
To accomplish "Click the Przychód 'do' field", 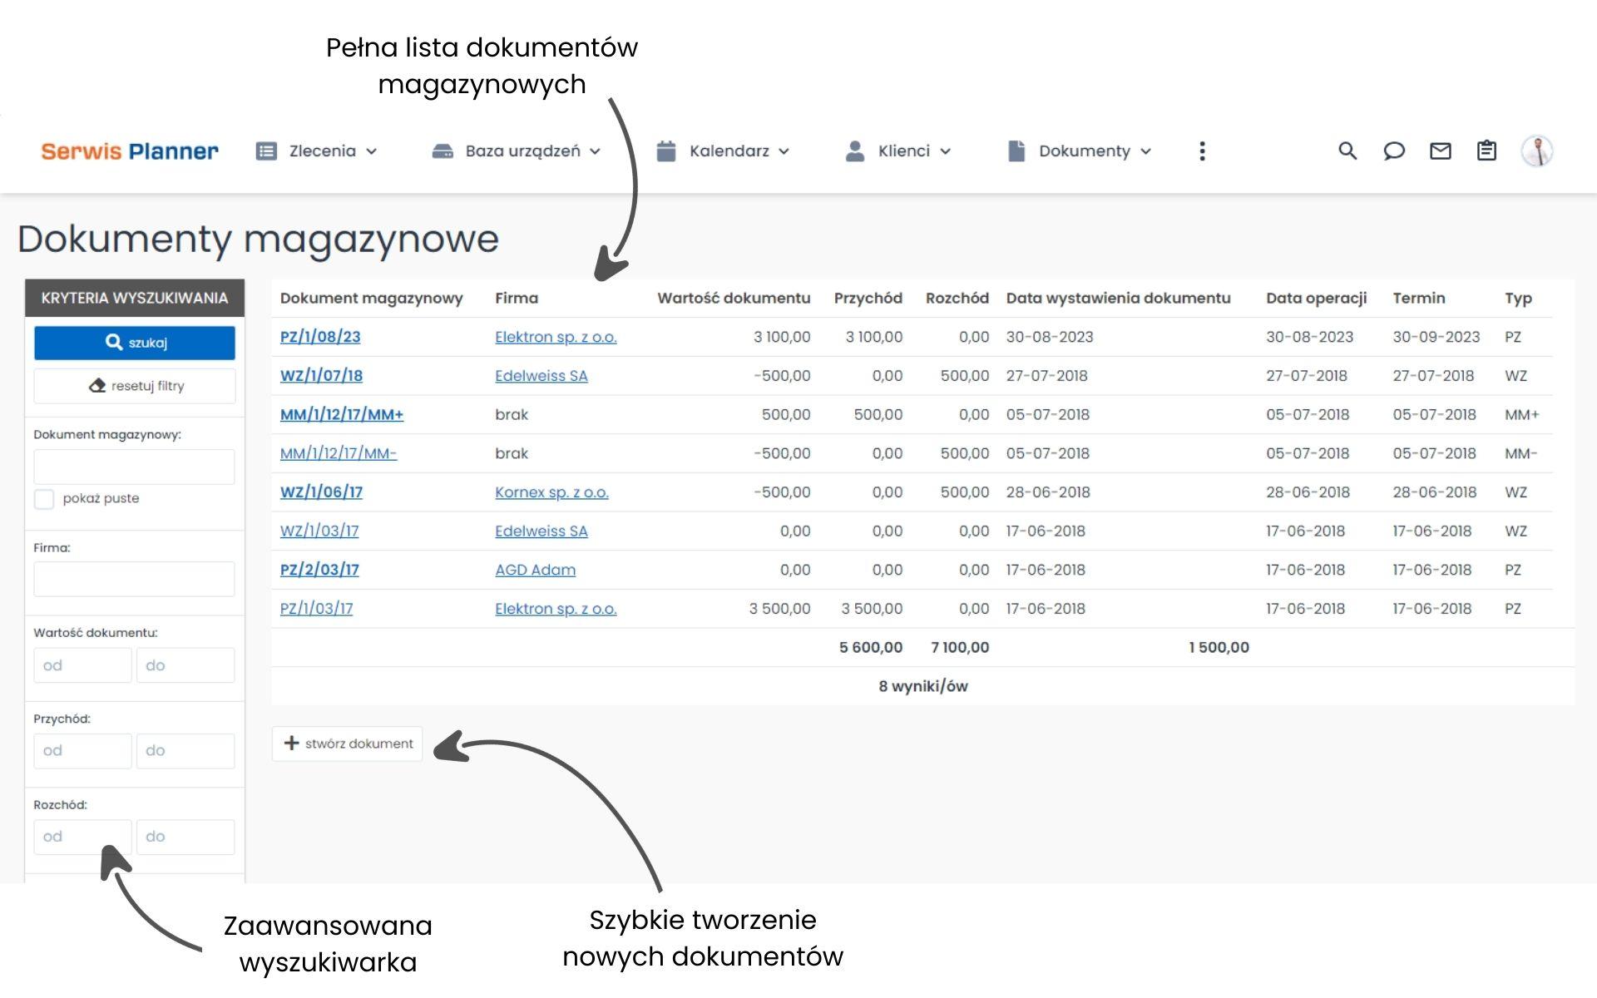I will coord(185,751).
